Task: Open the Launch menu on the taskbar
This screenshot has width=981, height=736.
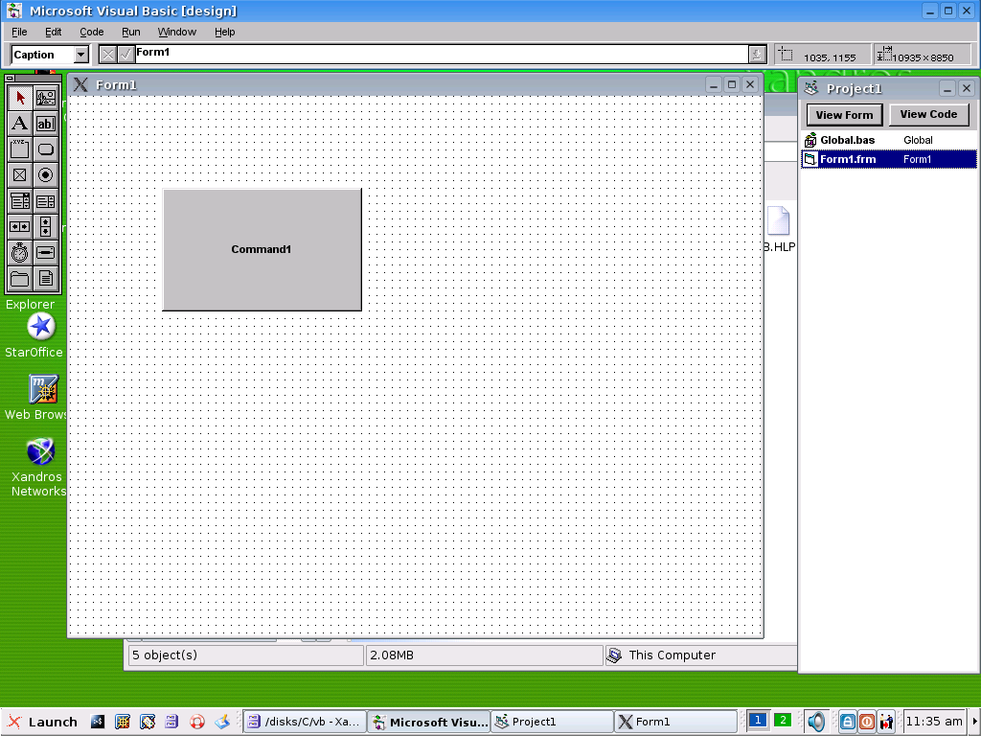Action: point(42,722)
